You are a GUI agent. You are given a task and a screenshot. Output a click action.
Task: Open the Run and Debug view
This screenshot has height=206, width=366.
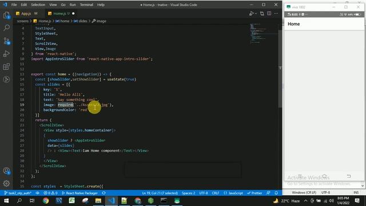point(6,54)
